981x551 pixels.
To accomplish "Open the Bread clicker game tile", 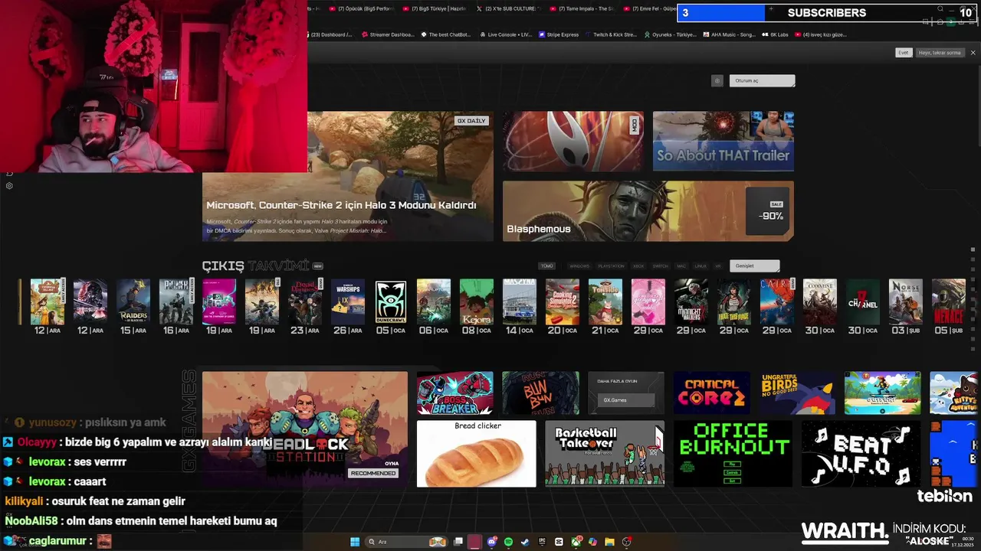I will (477, 454).
